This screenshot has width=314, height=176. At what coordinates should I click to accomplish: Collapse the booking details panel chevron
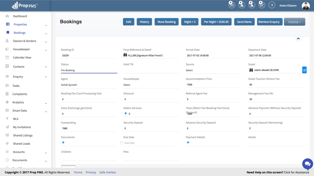point(298,39)
